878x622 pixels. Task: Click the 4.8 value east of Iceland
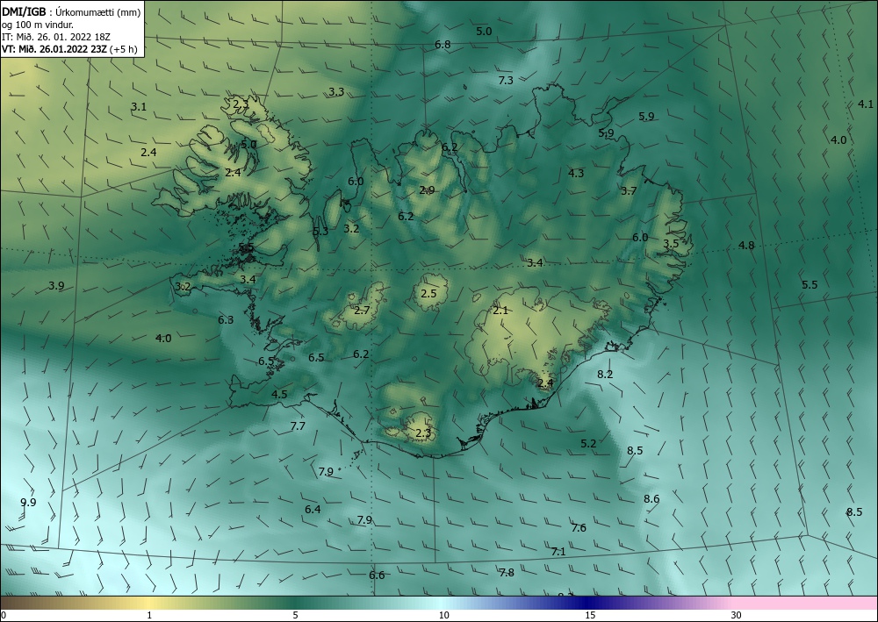click(x=745, y=245)
